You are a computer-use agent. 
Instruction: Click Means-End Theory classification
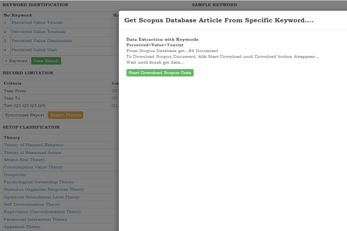(24, 160)
